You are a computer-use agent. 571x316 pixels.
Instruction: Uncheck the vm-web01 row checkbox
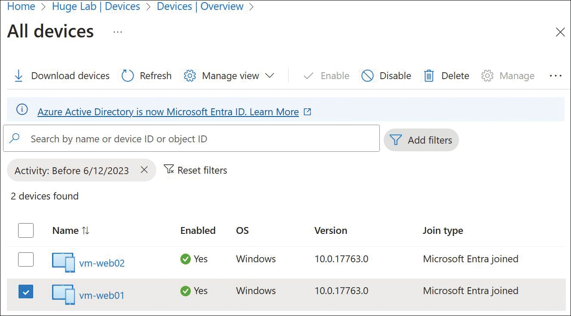[x=26, y=292]
